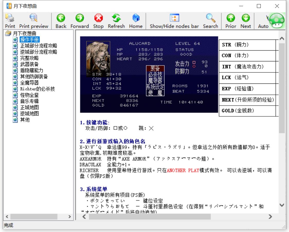Open the 音乐专辑 topic
The width and height of the screenshot is (289, 232).
[x=29, y=101]
